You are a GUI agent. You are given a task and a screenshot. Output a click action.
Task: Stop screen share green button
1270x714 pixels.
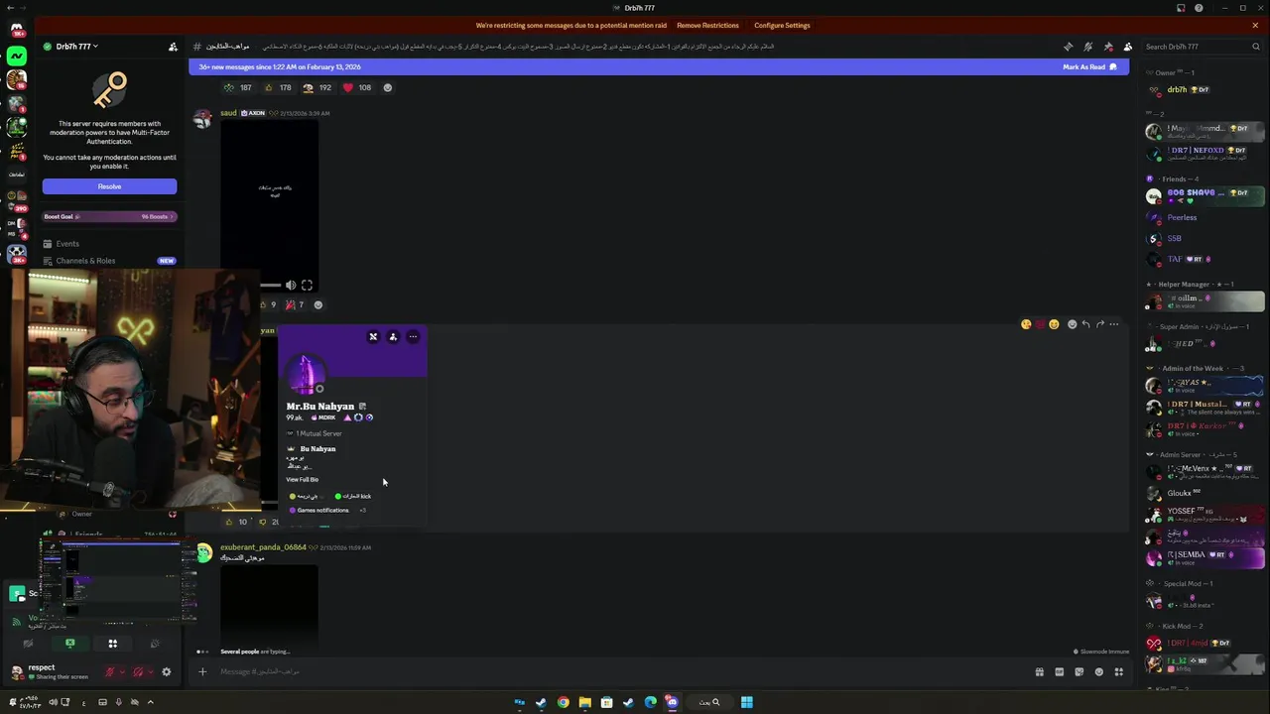click(69, 644)
